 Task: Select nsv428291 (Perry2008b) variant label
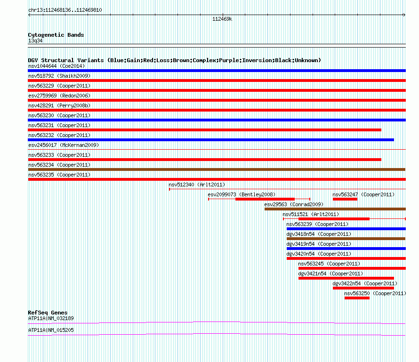pos(59,105)
